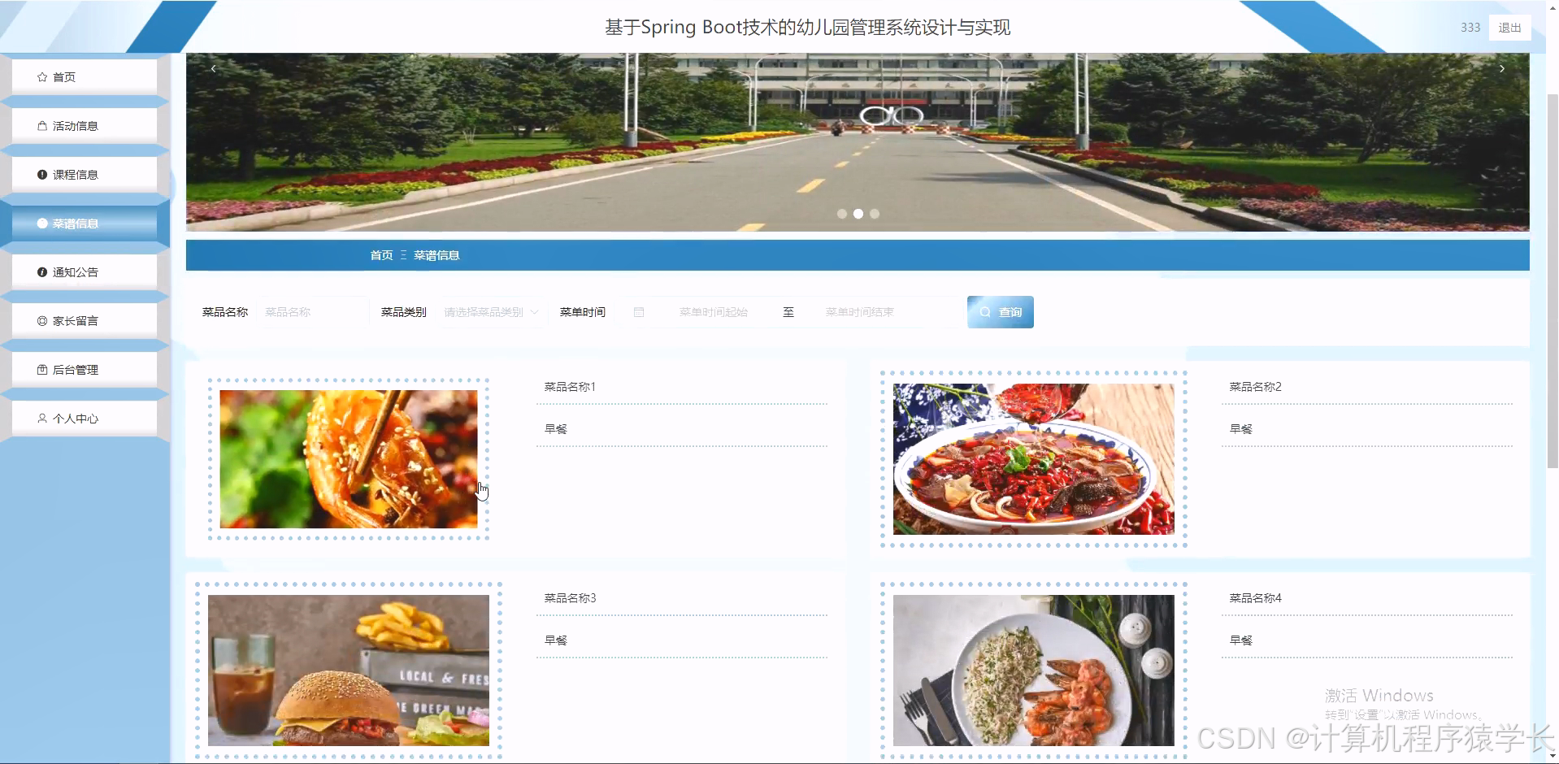Click the info icon beside 通知公告
This screenshot has width=1559, height=764.
pos(42,272)
